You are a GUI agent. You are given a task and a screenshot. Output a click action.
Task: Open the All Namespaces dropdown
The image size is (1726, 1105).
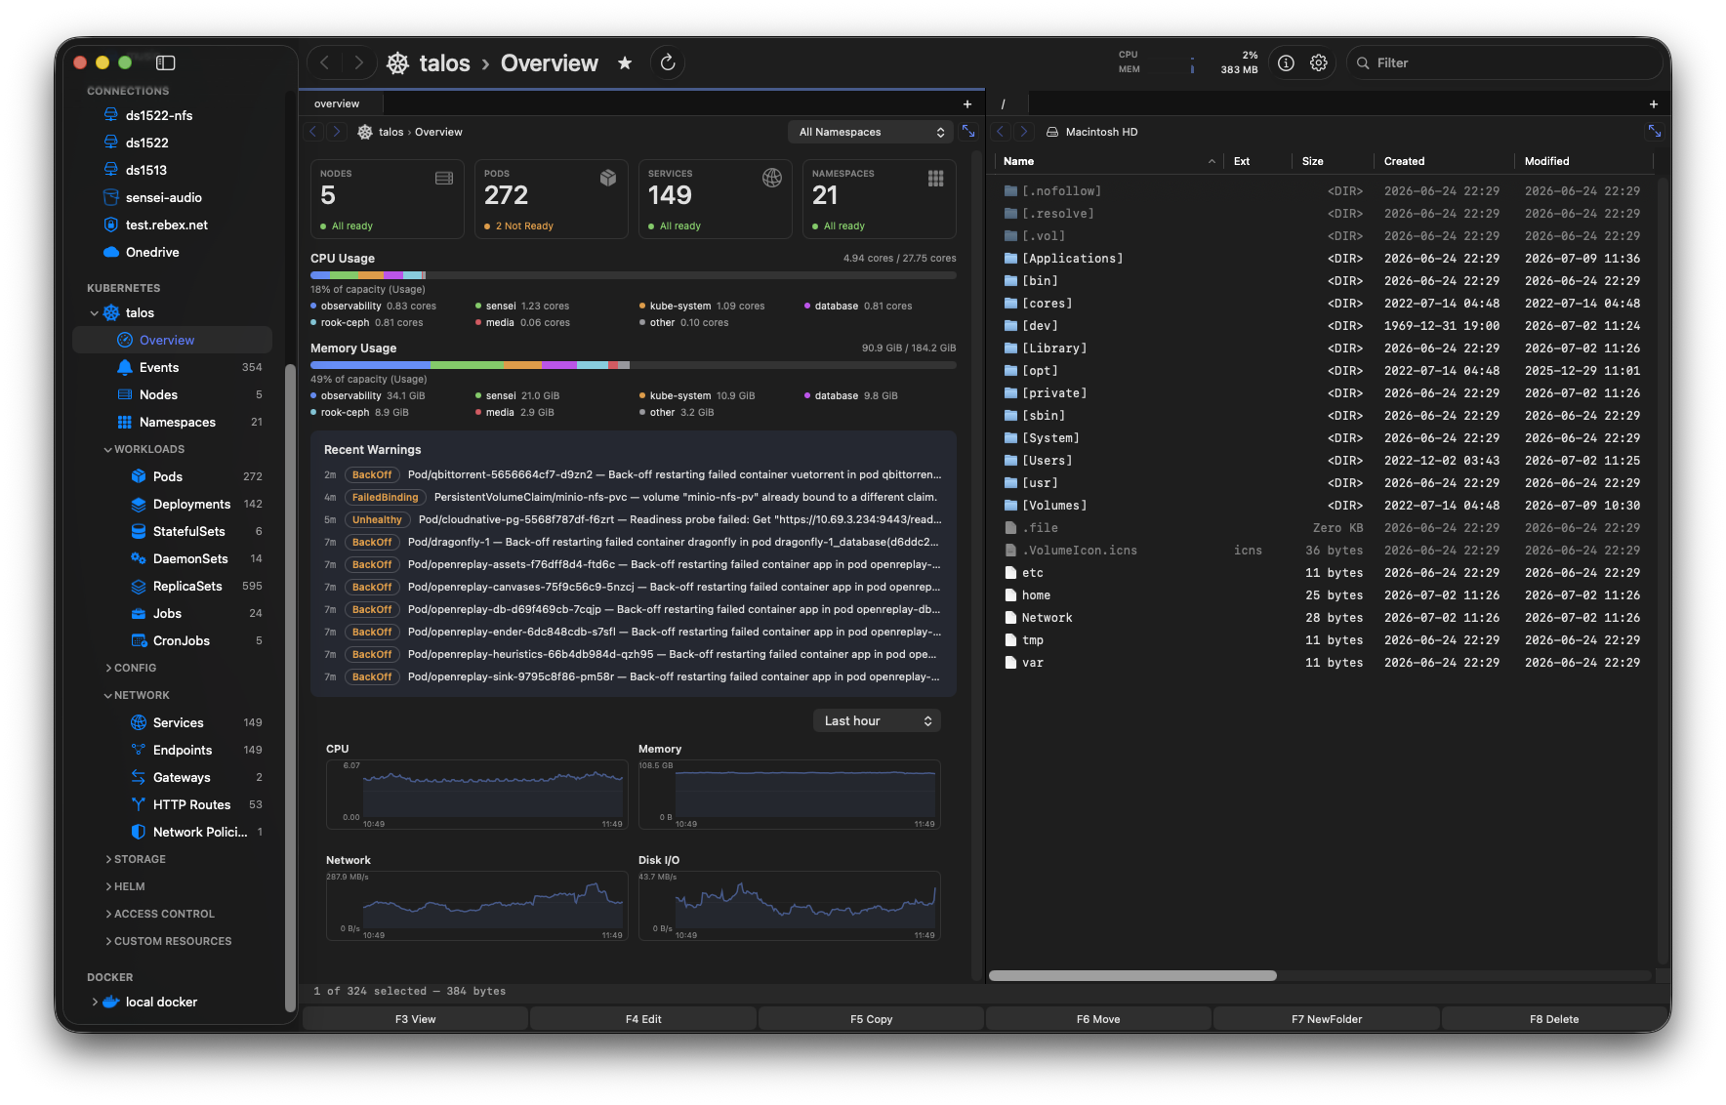(871, 132)
